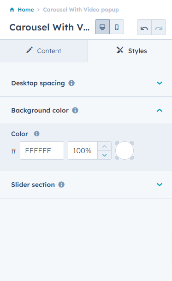
Task: Go to Home breadcrumb link
Action: pos(26,10)
